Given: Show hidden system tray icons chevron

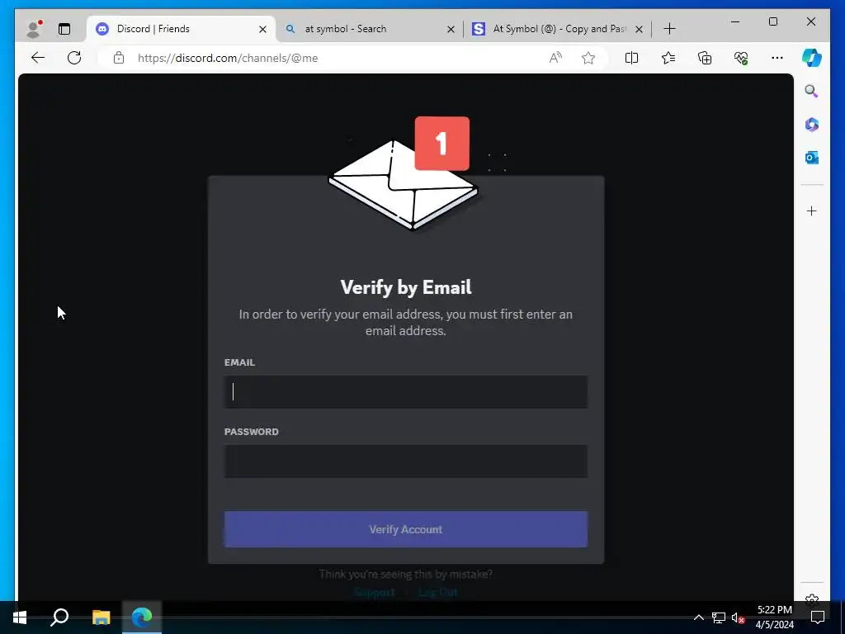Looking at the screenshot, I should tap(698, 617).
